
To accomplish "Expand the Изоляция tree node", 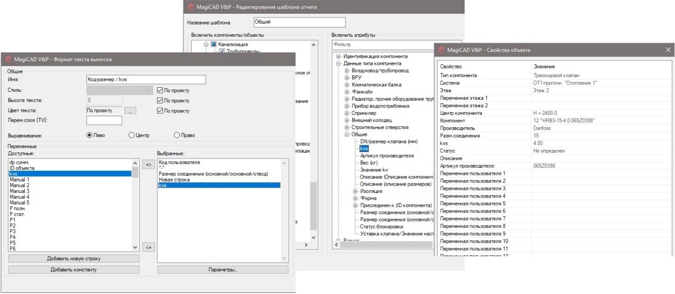I will [x=355, y=191].
